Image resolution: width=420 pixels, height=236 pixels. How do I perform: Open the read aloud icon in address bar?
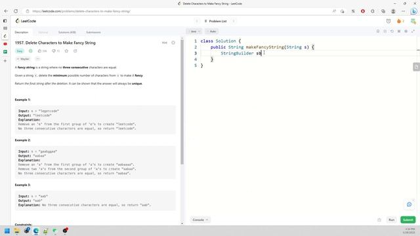[x=334, y=11]
